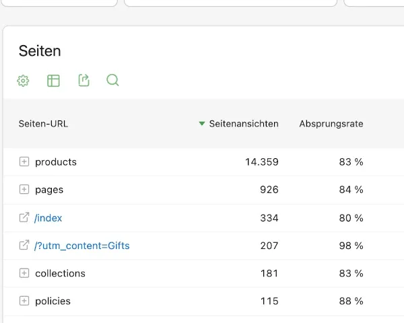Open the search magnifier icon
This screenshot has width=404, height=323.
pyautogui.click(x=113, y=80)
